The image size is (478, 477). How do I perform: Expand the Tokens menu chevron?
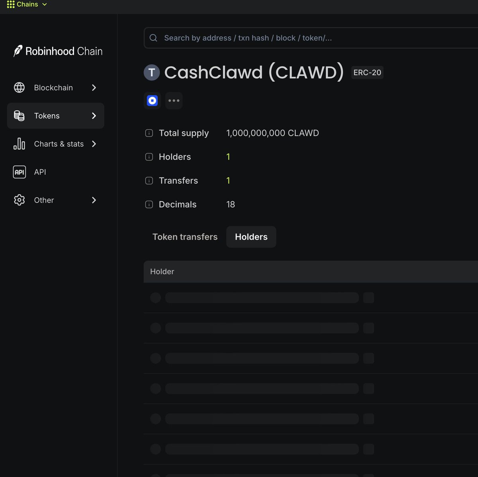[x=94, y=116]
